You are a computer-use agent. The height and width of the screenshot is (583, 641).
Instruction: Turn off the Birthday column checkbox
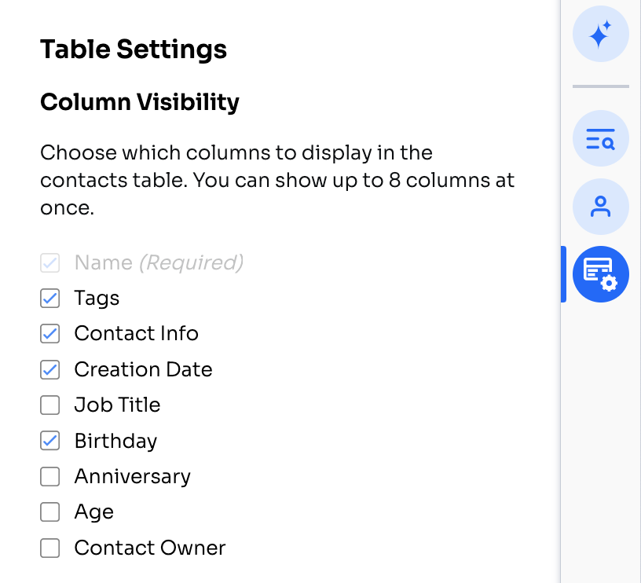coord(49,441)
